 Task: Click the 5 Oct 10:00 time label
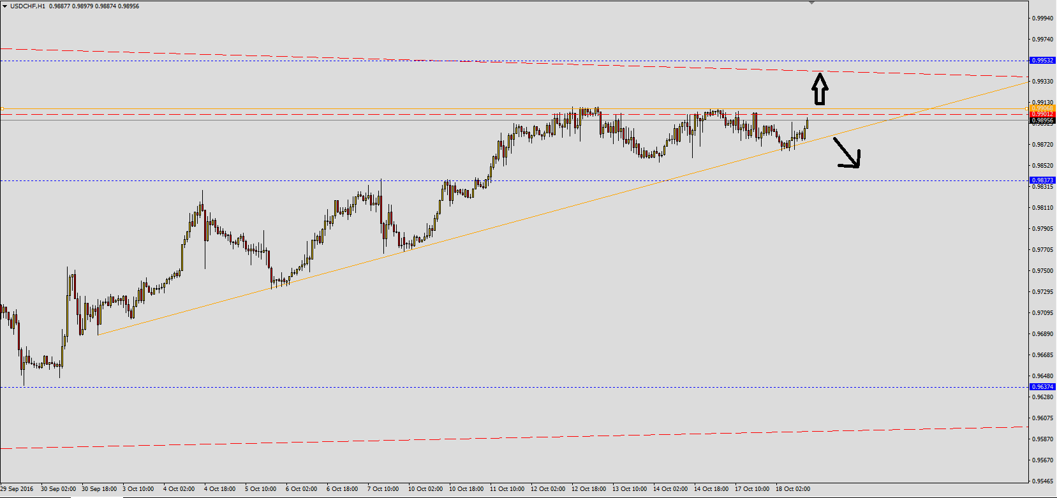pos(261,489)
